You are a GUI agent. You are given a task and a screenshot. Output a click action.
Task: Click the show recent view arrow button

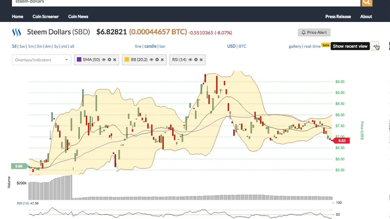point(375,46)
